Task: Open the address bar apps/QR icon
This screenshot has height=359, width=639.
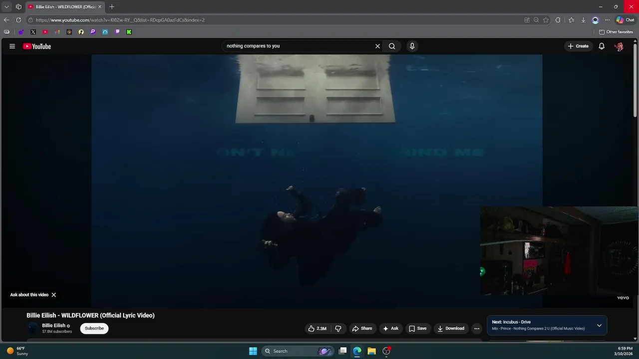Action: point(527,20)
